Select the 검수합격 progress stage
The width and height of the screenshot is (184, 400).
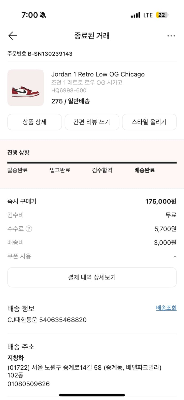[x=102, y=170]
